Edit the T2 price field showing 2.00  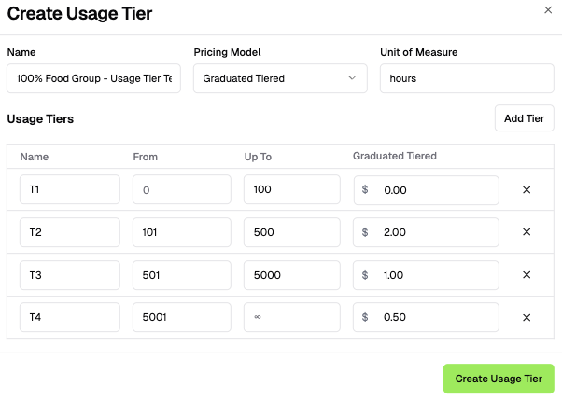pyautogui.click(x=434, y=232)
